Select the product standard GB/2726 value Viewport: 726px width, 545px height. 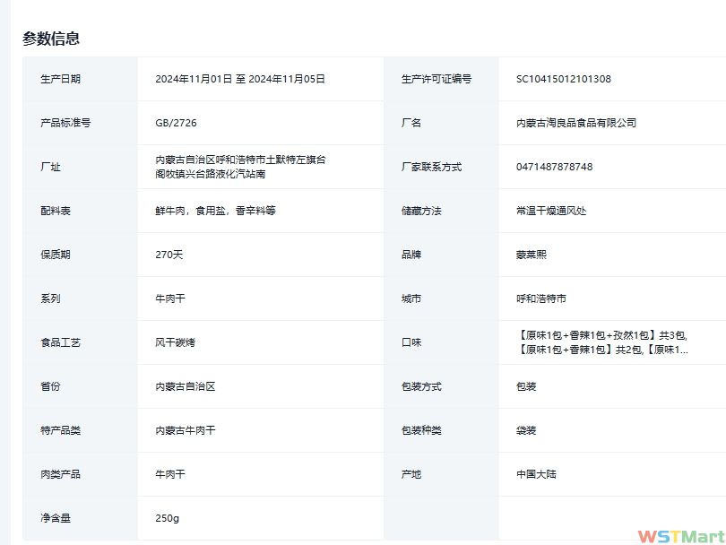pos(176,123)
